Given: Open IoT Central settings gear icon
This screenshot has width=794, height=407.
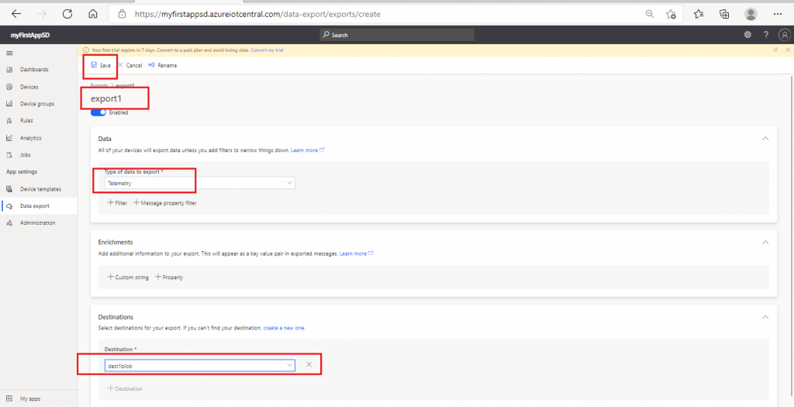Looking at the screenshot, I should (747, 35).
